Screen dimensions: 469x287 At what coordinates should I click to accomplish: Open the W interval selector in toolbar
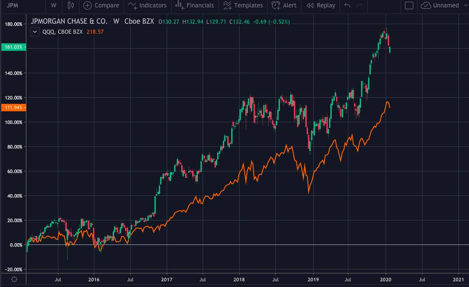[x=54, y=5]
